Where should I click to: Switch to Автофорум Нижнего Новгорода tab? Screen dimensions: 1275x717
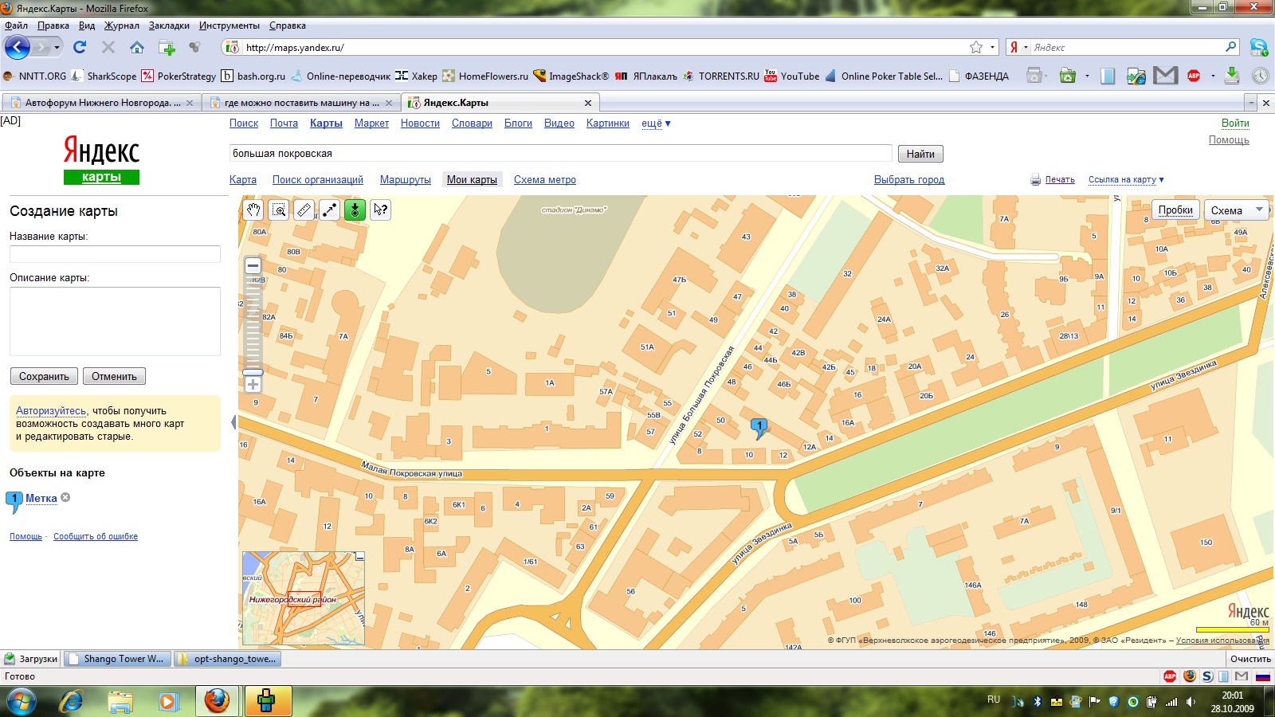[101, 103]
